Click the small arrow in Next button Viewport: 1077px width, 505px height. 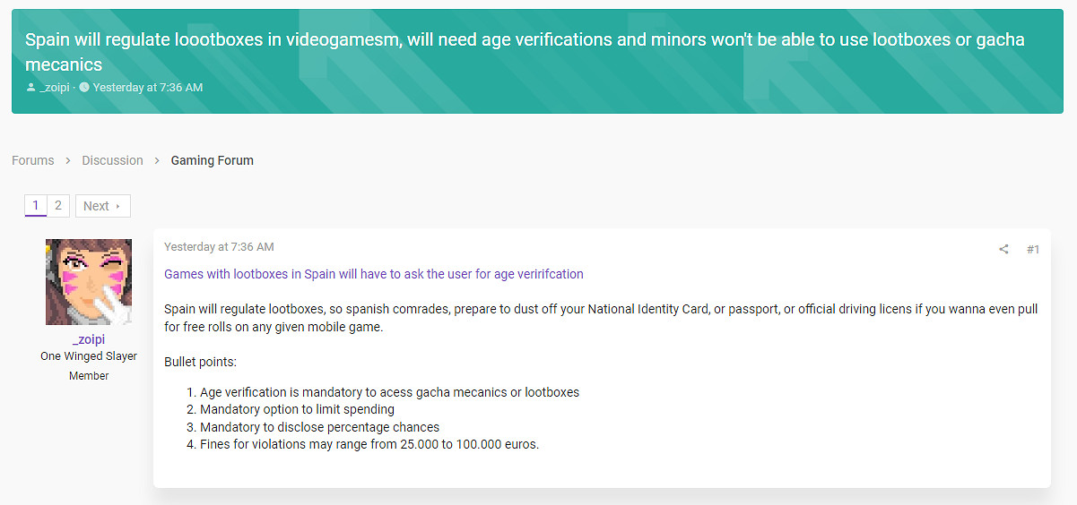[x=118, y=207]
